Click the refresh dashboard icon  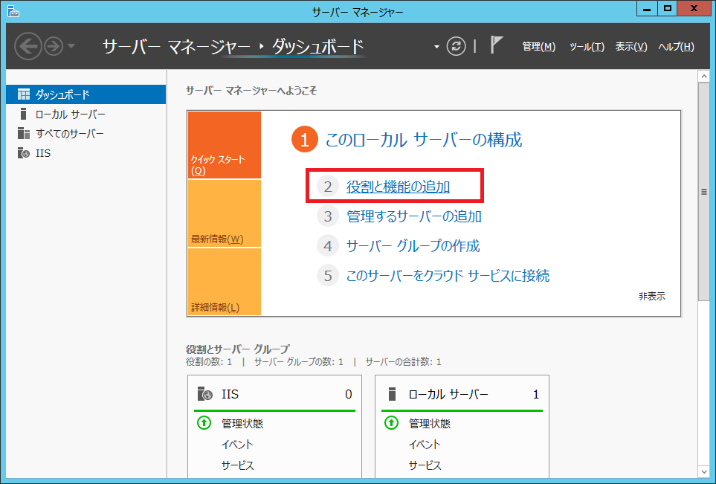(x=455, y=46)
